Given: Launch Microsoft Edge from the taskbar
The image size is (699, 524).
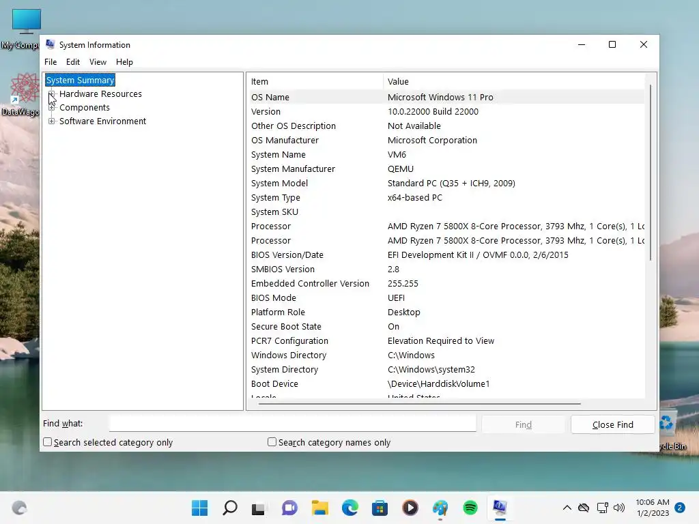Looking at the screenshot, I should (x=350, y=508).
